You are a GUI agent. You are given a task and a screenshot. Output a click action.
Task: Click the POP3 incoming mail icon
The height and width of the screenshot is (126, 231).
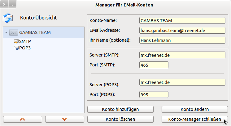[16, 48]
